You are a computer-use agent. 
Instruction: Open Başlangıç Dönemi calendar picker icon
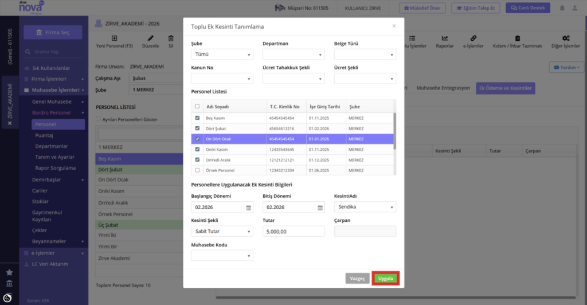click(x=249, y=208)
